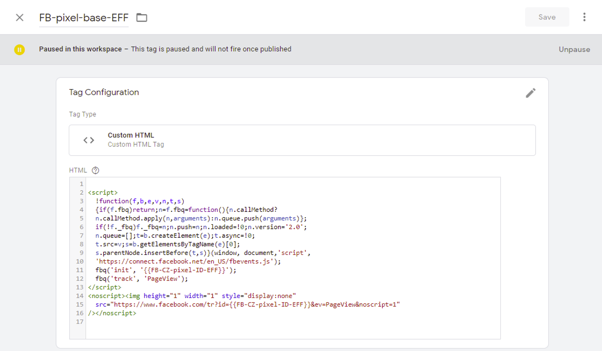The width and height of the screenshot is (602, 351).
Task: Edit the tag name FB-pixel-base-EFF
Action: point(84,18)
